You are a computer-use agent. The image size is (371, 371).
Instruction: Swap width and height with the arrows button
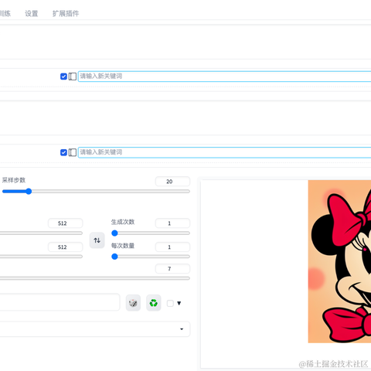[97, 240]
